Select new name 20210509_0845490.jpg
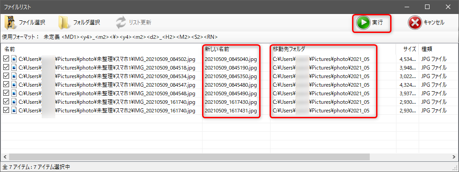This screenshot has width=459, height=172. [x=231, y=93]
